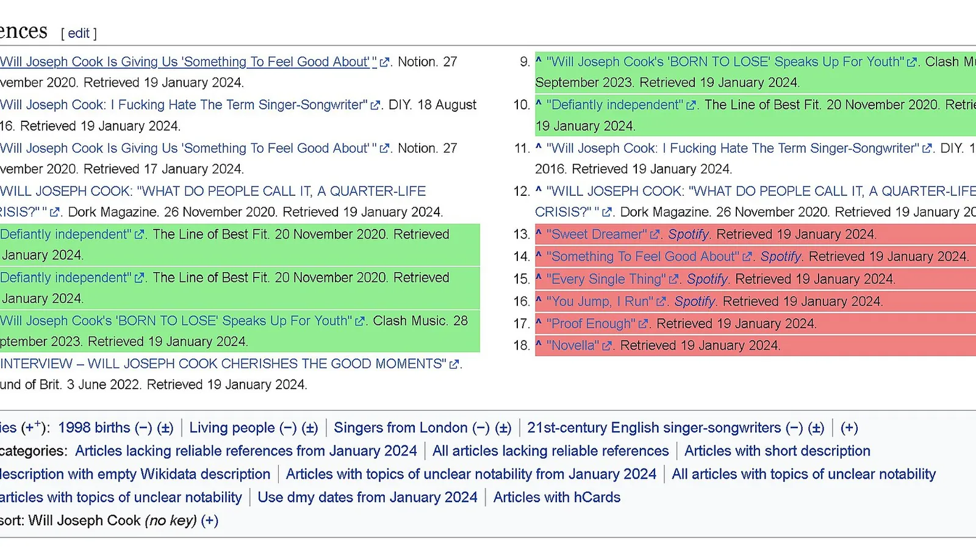Remove the "21st-century English singer-songwriters" category (−)
The height and width of the screenshot is (549, 976).
794,428
